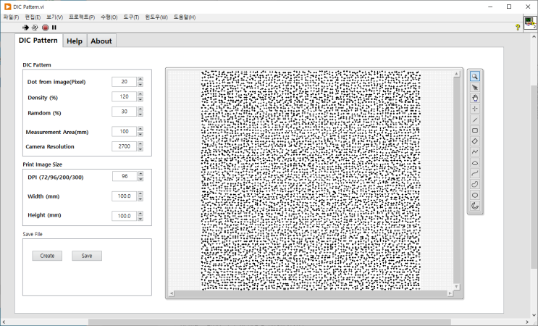Increment Height (mm) value
Image resolution: width=538 pixels, height=326 pixels.
click(140, 214)
